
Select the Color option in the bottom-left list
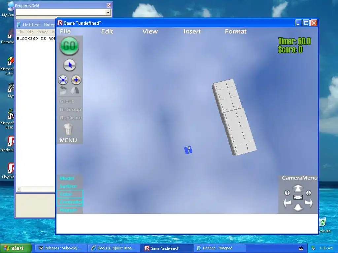[x=70, y=194]
